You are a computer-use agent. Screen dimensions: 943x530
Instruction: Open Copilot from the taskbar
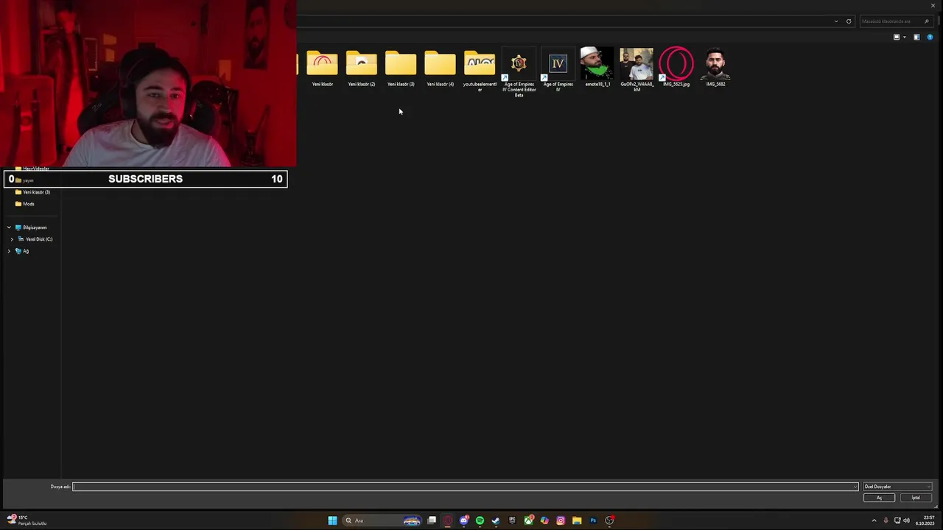point(544,520)
